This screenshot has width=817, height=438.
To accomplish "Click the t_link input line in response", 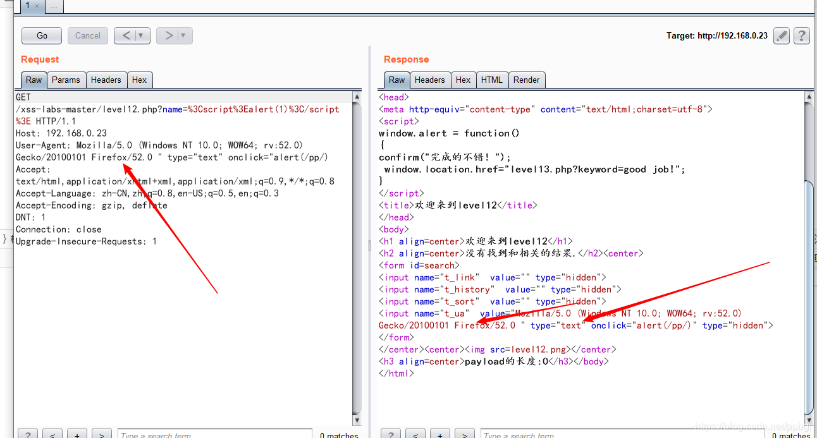I will pos(493,277).
